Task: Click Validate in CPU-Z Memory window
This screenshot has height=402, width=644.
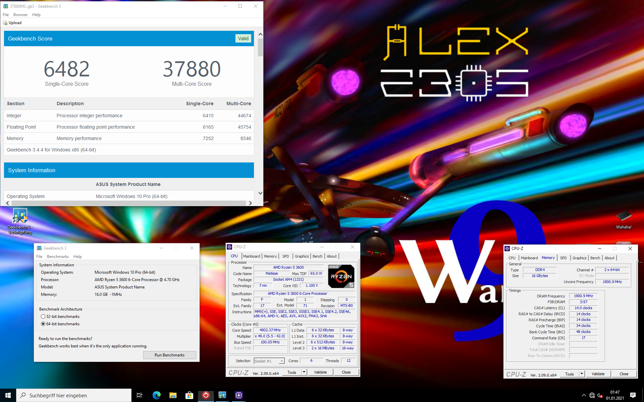Action: [x=598, y=374]
